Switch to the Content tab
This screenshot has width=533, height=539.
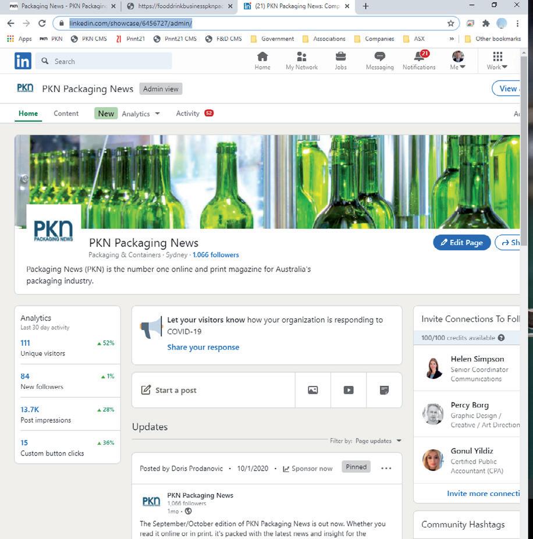tap(66, 114)
